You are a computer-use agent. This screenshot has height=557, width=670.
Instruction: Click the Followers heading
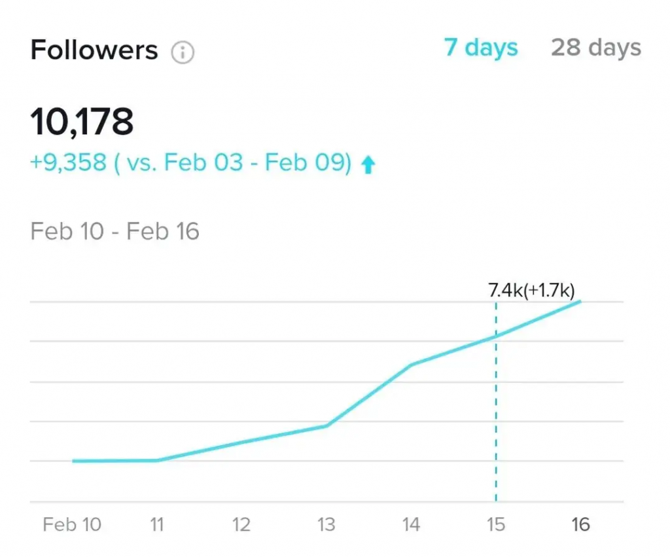pyautogui.click(x=94, y=50)
